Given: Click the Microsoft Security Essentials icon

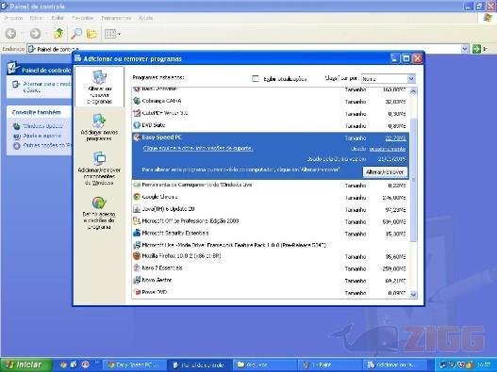Looking at the screenshot, I should pyautogui.click(x=137, y=233).
